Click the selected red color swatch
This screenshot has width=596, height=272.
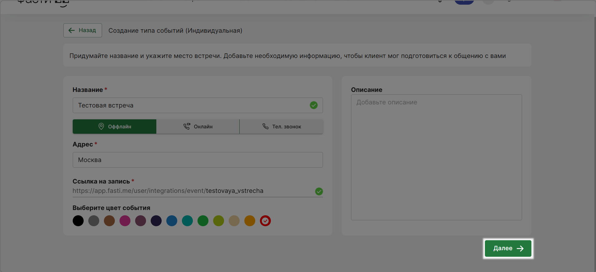tap(265, 221)
